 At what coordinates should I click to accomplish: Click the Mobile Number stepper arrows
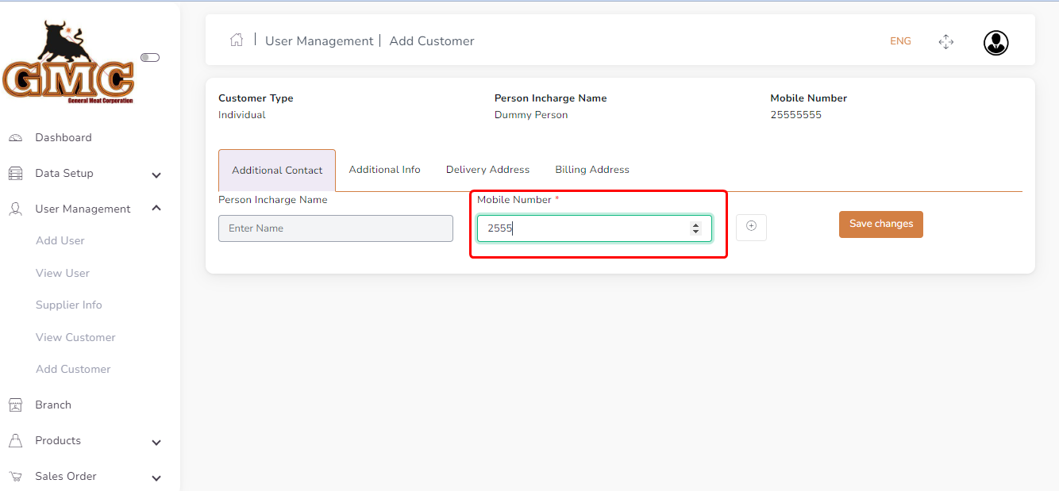[696, 228]
